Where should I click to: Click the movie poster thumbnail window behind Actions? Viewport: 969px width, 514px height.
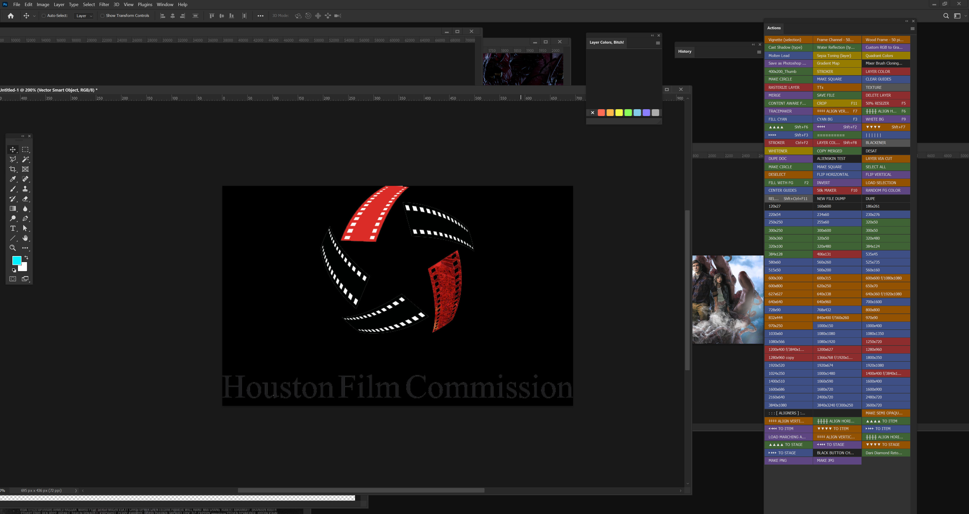pos(728,299)
